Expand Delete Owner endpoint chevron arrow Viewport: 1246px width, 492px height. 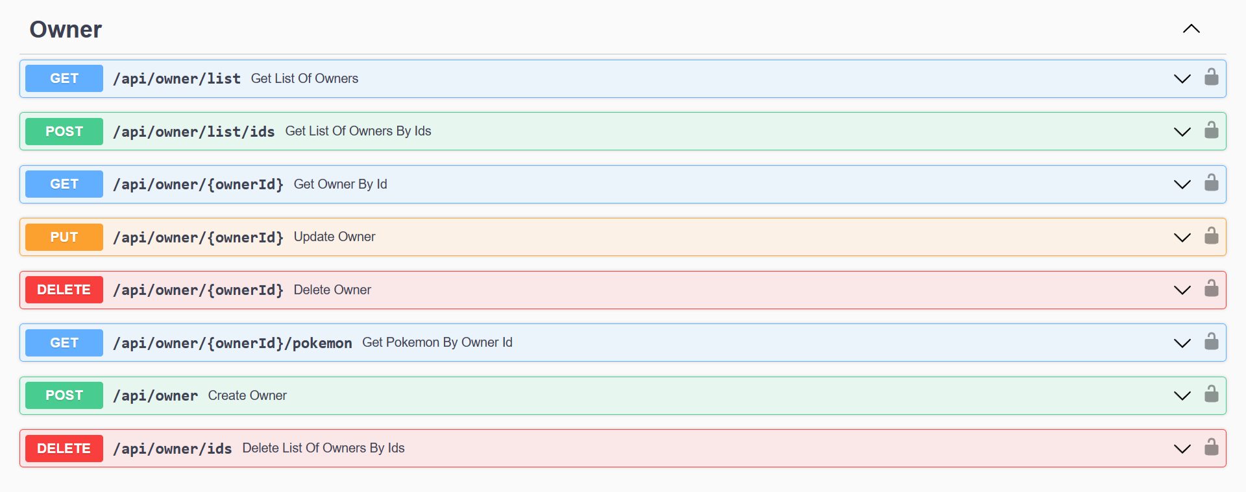coord(1182,290)
